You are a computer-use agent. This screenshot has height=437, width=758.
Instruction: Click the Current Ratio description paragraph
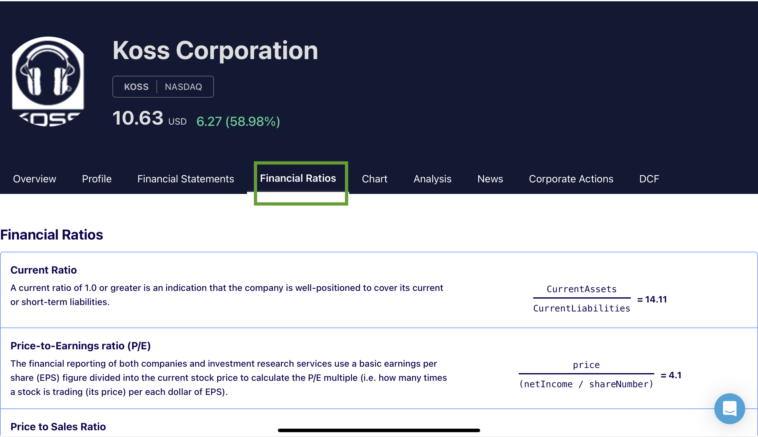(227, 295)
